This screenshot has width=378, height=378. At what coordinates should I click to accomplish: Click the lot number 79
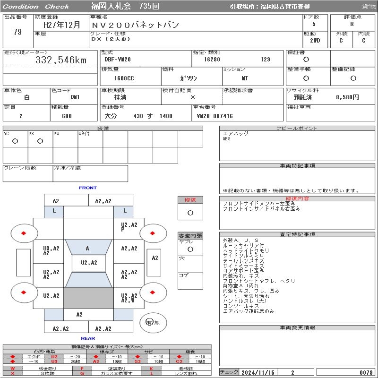pos(17,32)
